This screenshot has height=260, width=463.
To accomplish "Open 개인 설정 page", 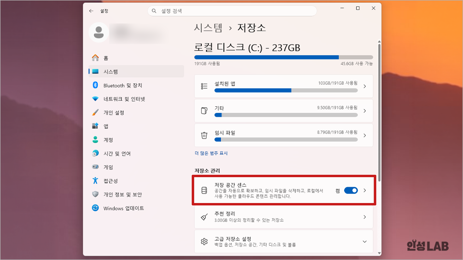I will point(137,113).
